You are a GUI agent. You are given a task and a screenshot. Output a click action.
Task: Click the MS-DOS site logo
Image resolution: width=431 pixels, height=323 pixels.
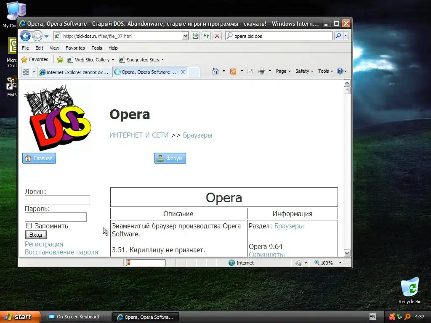[57, 118]
